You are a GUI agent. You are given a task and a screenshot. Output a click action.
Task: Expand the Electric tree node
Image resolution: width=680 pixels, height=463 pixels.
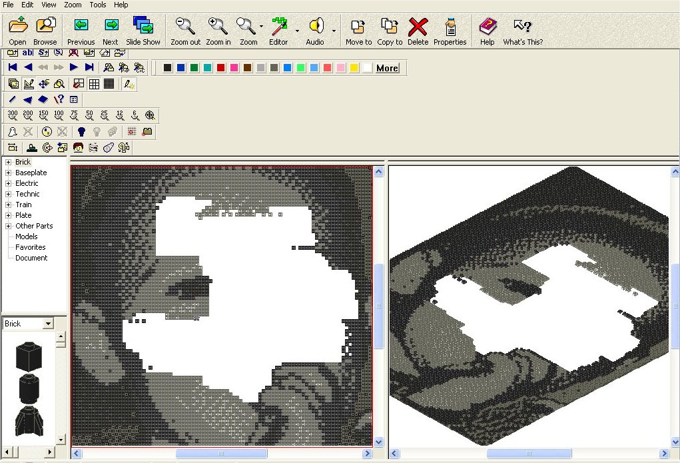(x=8, y=184)
